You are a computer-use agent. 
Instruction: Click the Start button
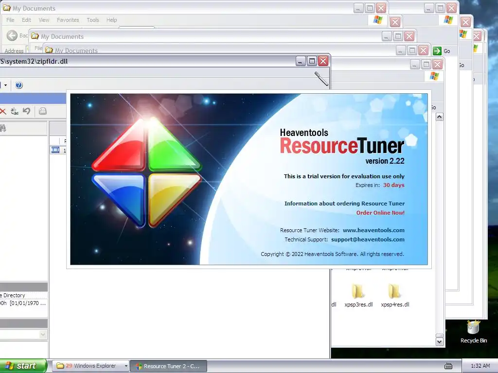tap(23, 366)
